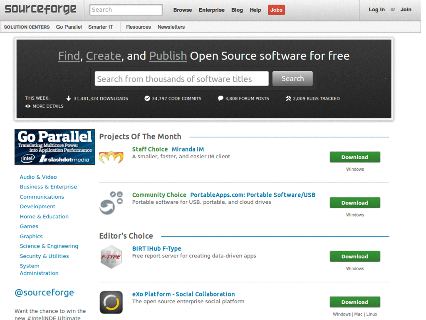Viewport: 426px width, 320px height.
Task: Browse the Science & Engineering category
Action: 49,246
